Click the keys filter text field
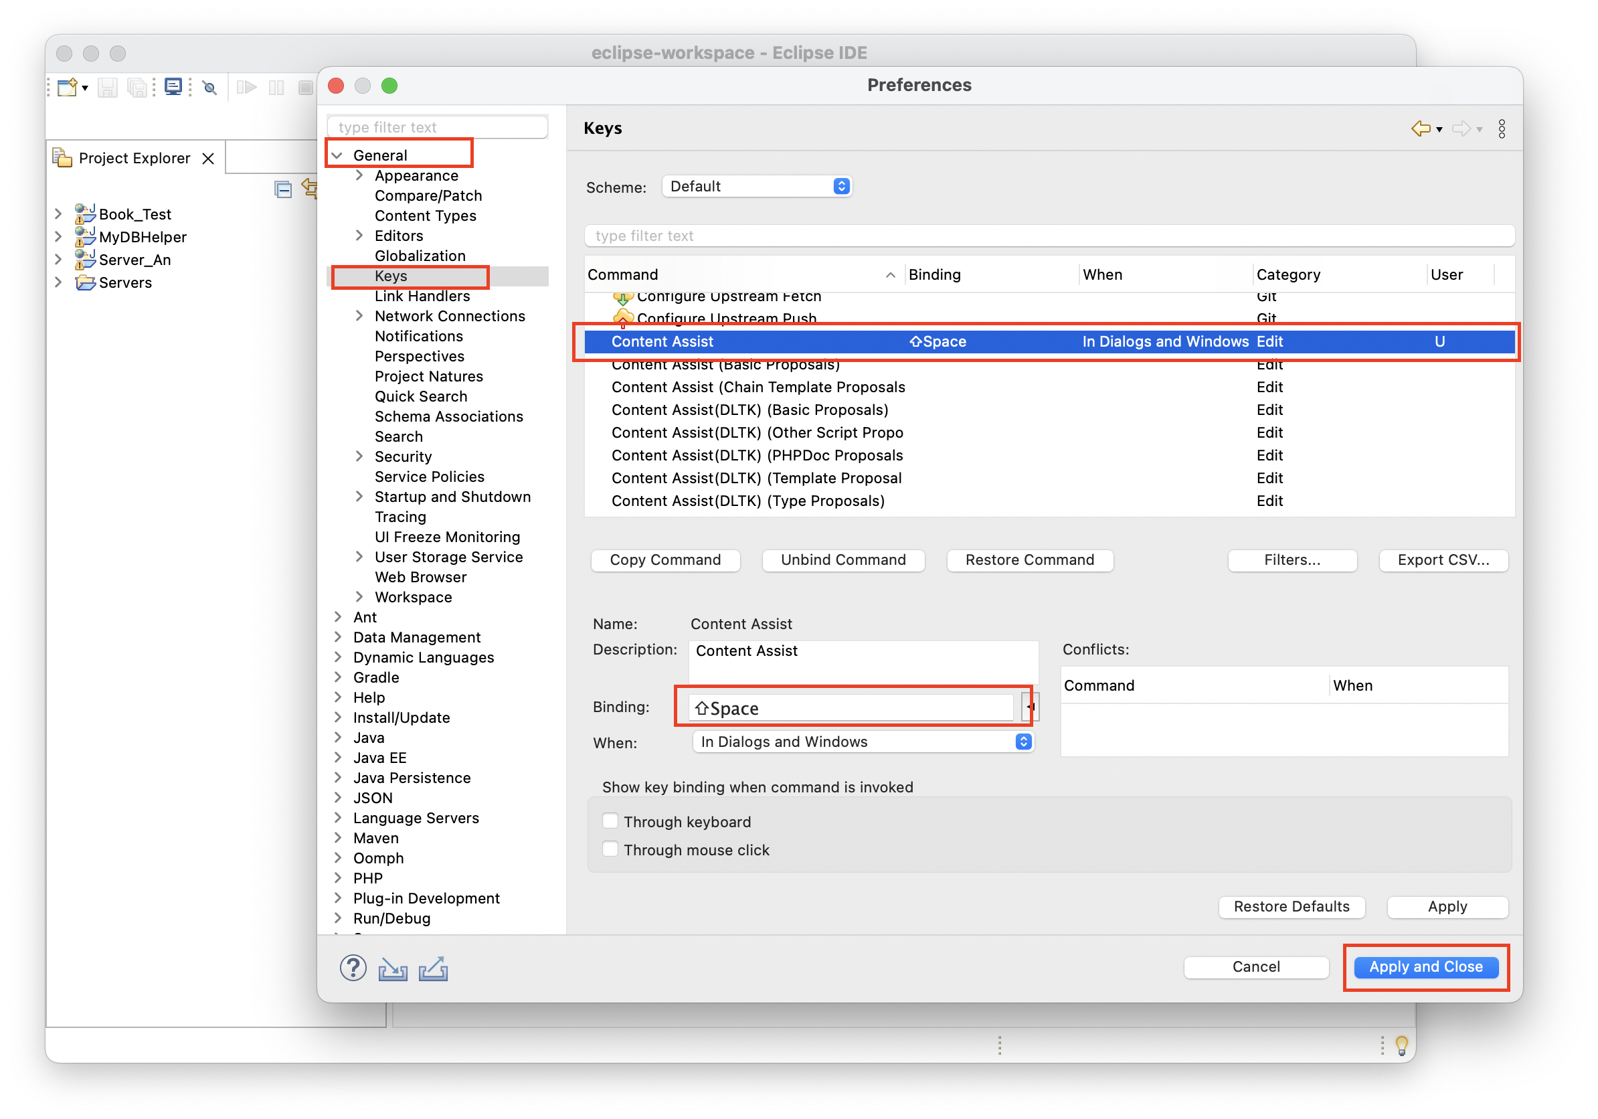 [1049, 236]
